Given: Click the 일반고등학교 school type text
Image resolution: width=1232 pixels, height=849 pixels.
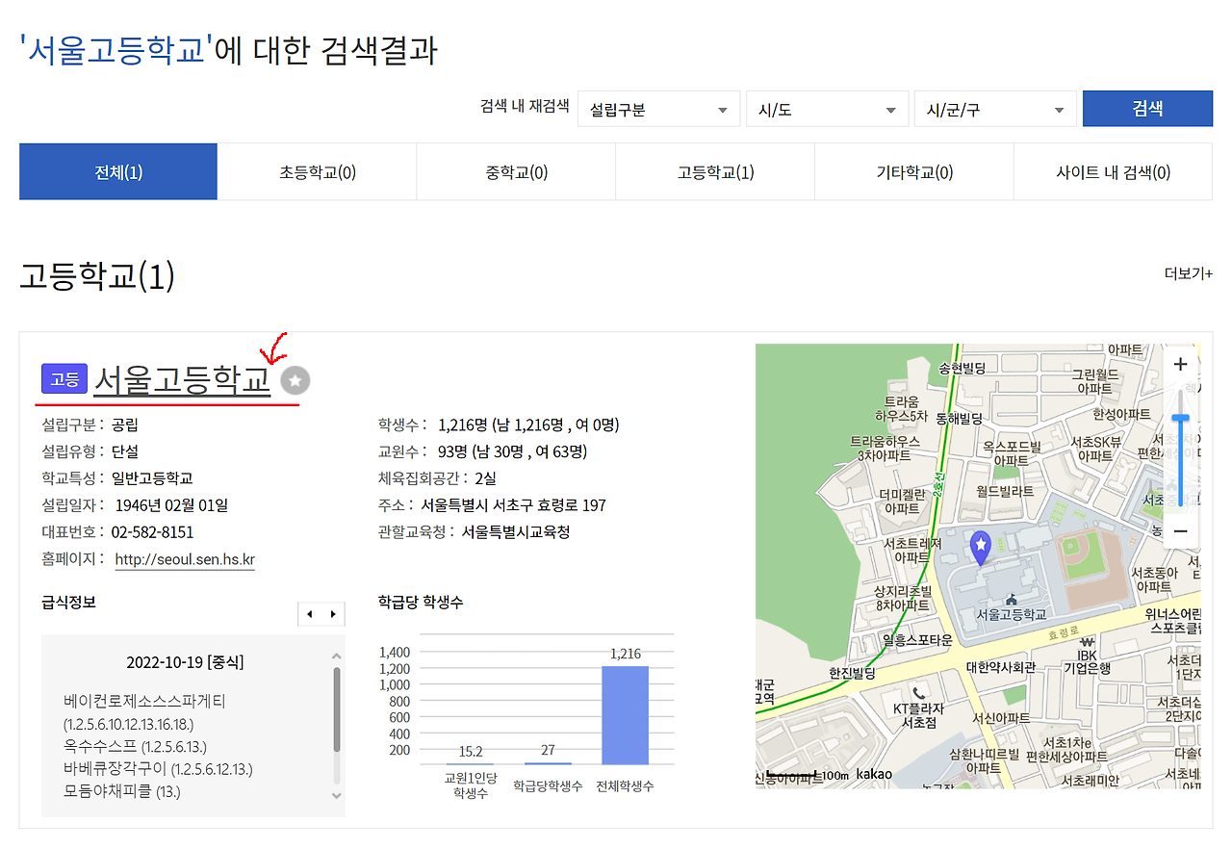Looking at the screenshot, I should click(x=152, y=478).
